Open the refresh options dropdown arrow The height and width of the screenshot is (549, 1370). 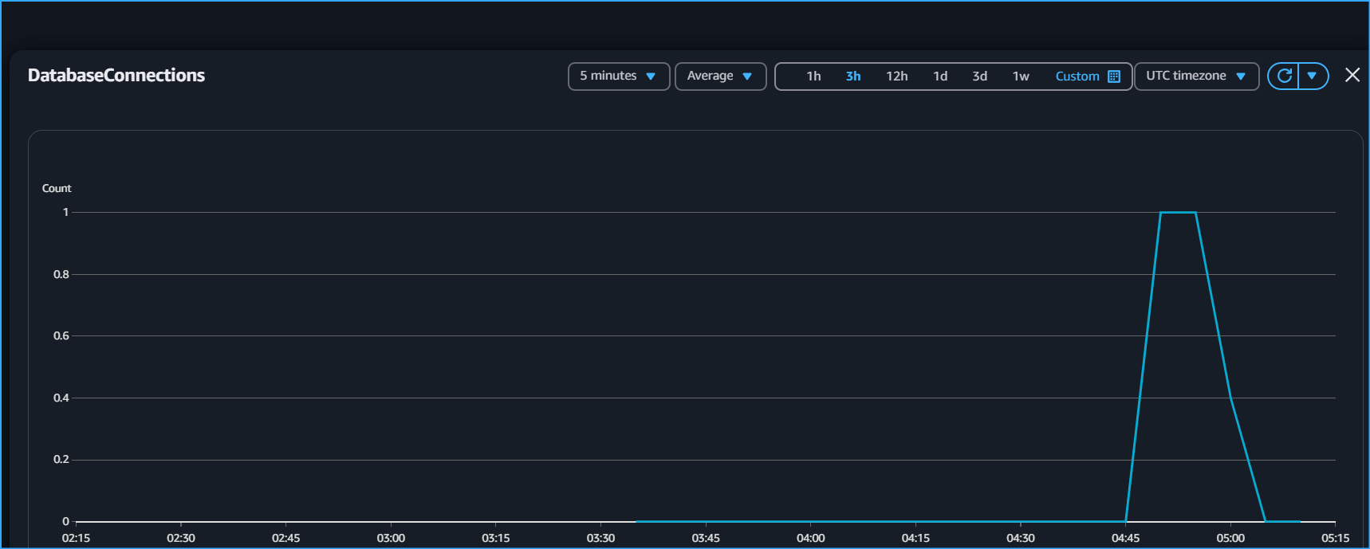click(x=1312, y=76)
